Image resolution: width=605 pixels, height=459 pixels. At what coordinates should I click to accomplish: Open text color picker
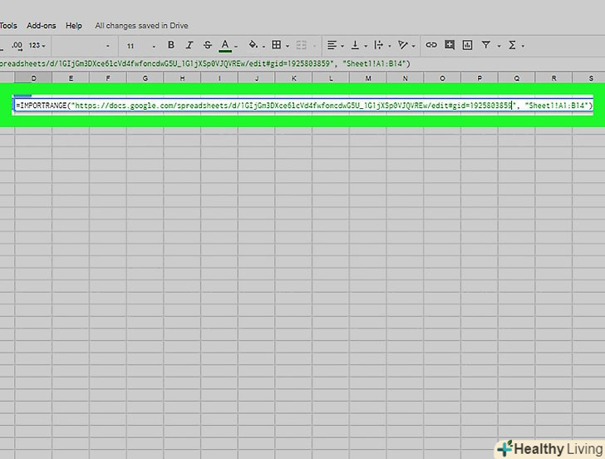(x=225, y=45)
